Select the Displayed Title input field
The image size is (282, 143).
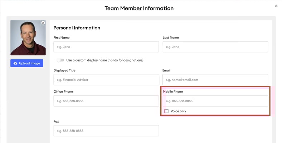click(x=106, y=80)
